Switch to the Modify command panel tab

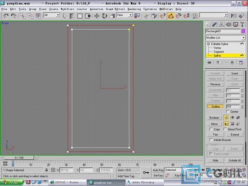coord(214,24)
